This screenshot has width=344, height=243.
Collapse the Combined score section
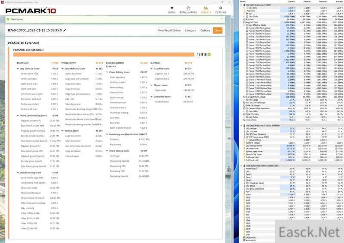click(152, 97)
